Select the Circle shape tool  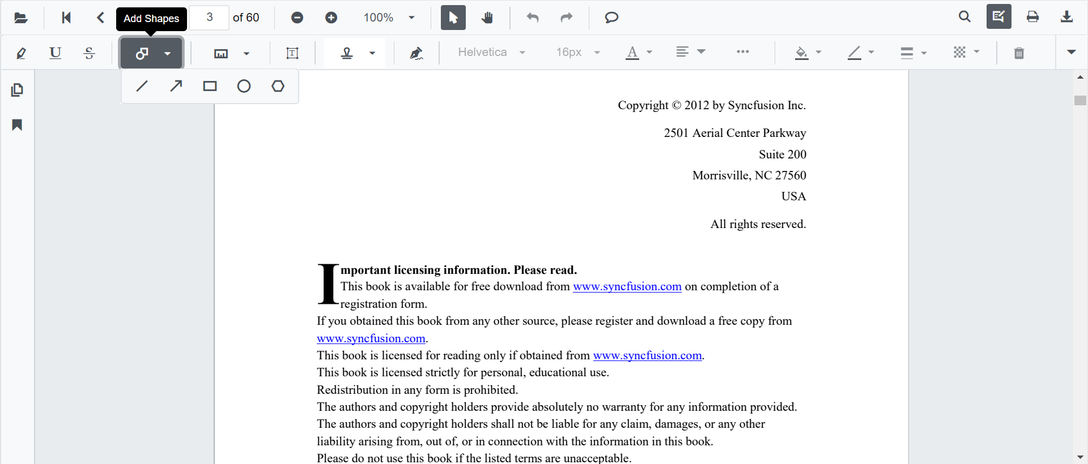[x=244, y=86]
